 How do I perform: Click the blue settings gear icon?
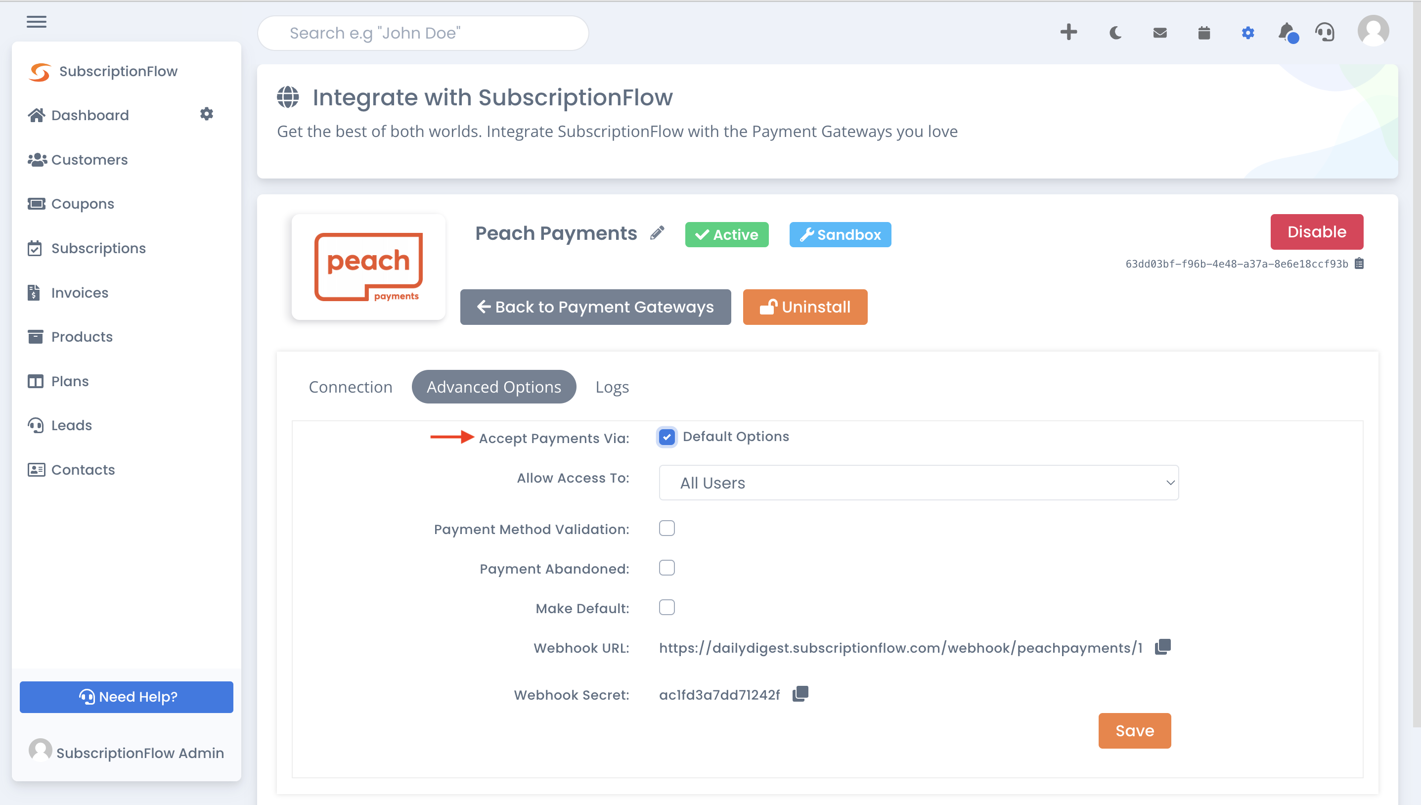pyautogui.click(x=1247, y=33)
